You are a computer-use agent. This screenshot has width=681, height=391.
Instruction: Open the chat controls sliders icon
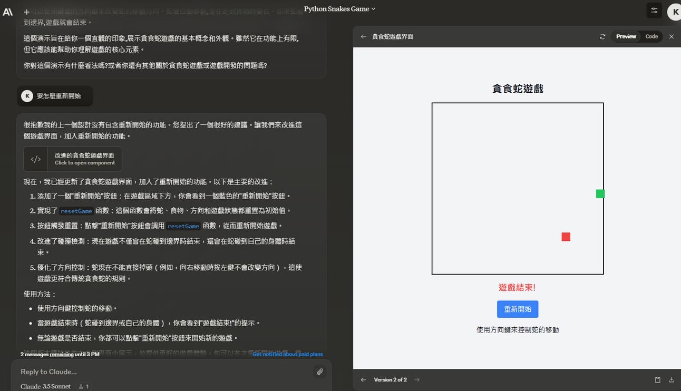pos(654,11)
